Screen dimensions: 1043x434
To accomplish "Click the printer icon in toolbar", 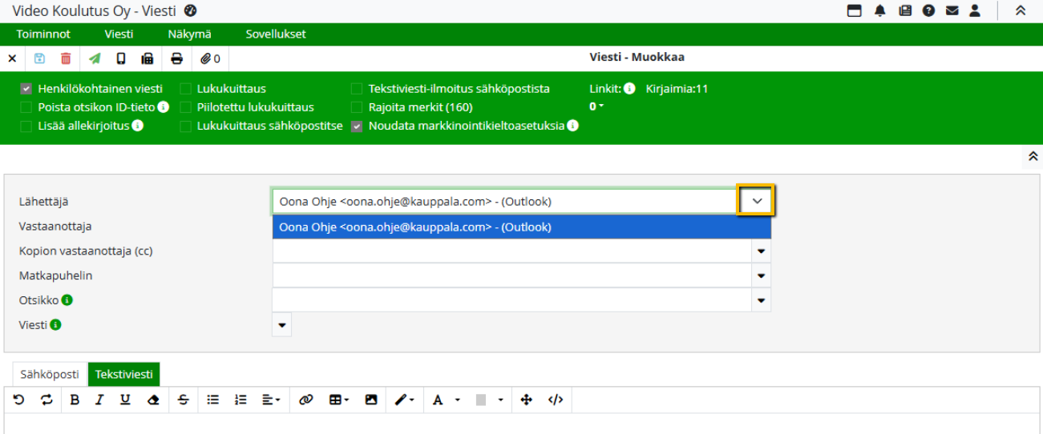I will [x=177, y=58].
